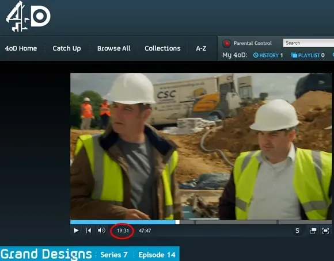Click the white progress bar handle
This screenshot has height=261, width=334.
tap(177, 222)
